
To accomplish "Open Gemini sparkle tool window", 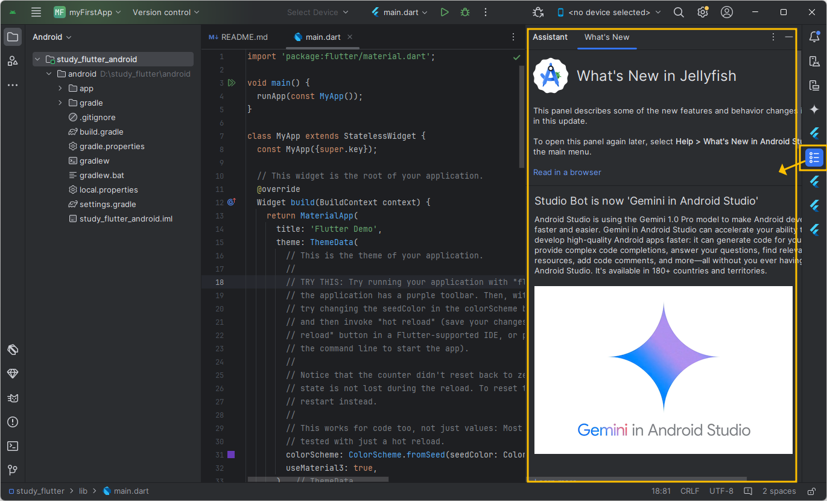I will pos(814,109).
